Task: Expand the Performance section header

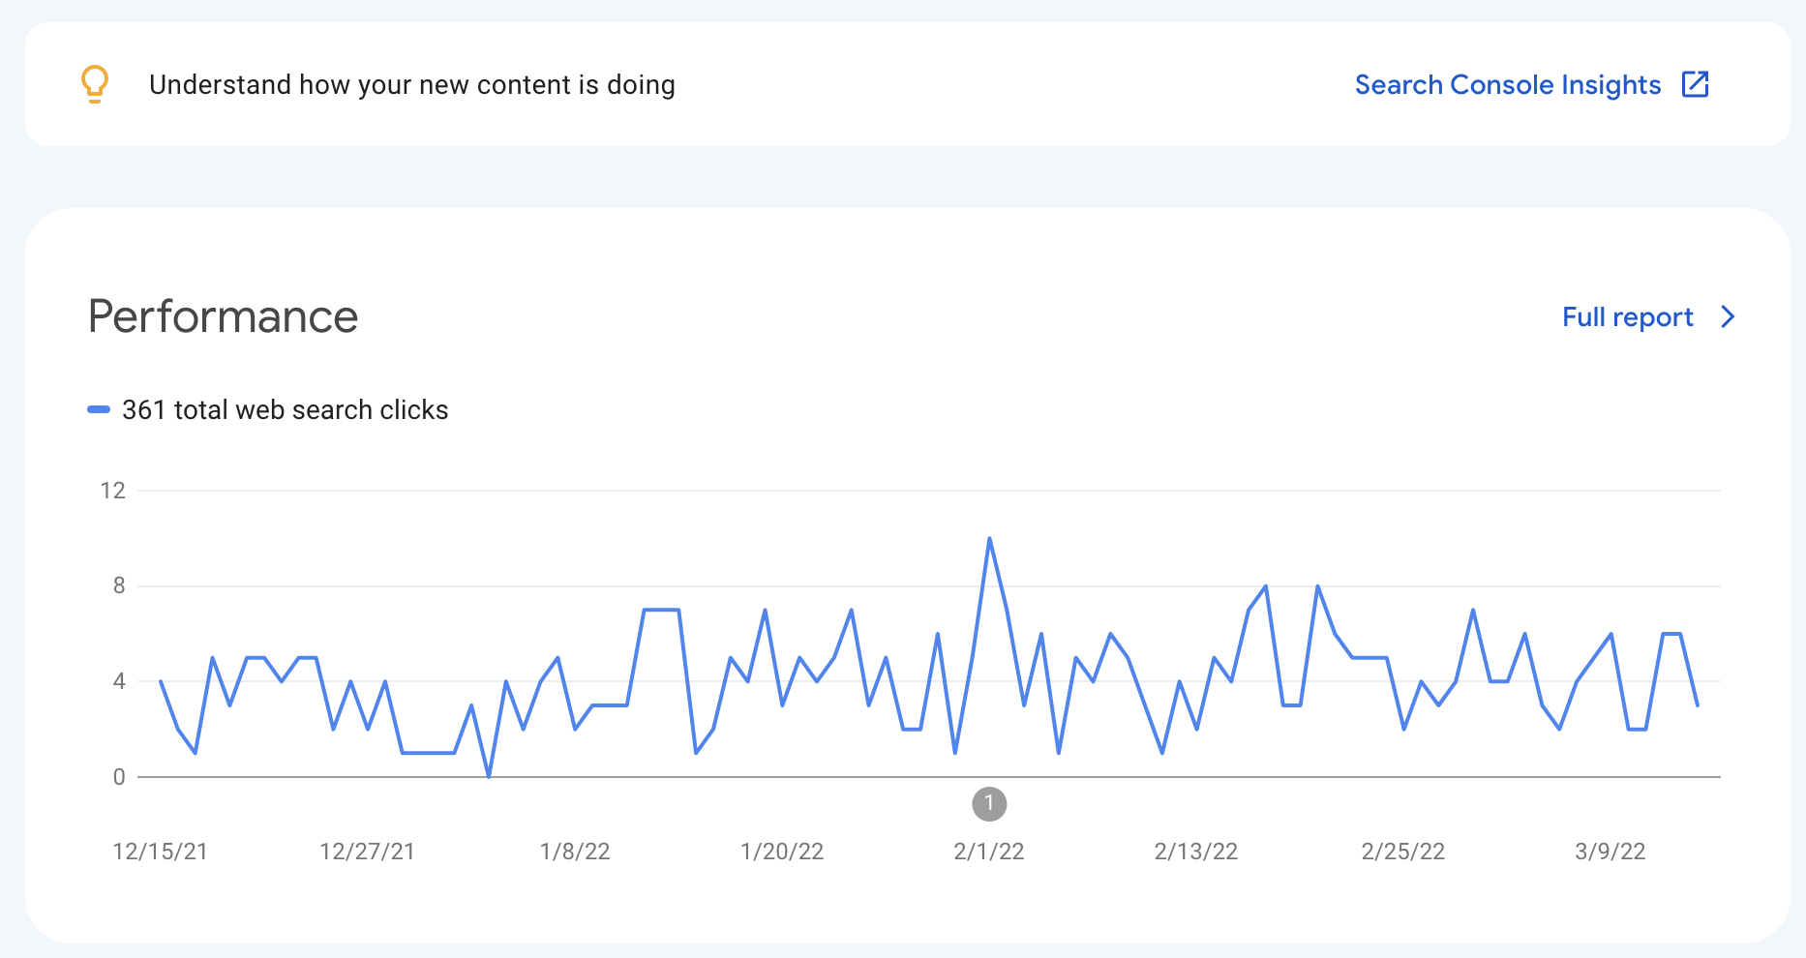Action: point(223,316)
